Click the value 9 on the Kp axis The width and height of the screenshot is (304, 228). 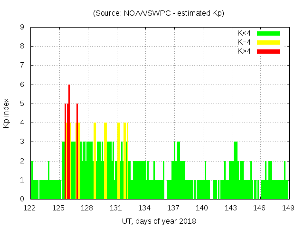click(x=22, y=28)
